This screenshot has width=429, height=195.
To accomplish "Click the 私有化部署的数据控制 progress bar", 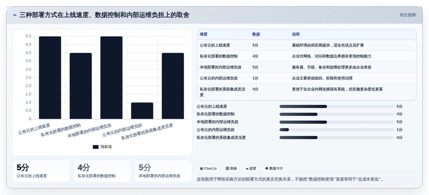I will coord(337,114).
